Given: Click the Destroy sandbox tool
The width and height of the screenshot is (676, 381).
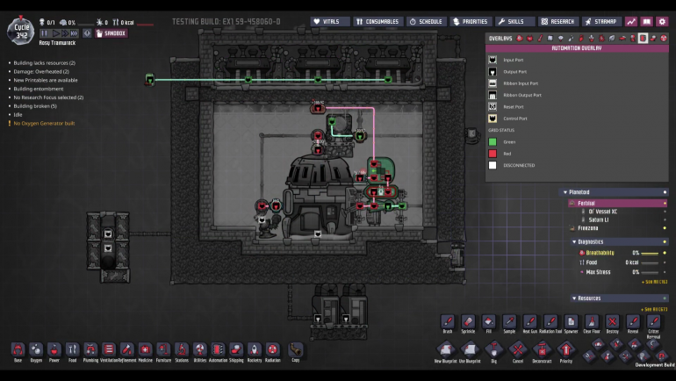Looking at the screenshot, I should point(612,324).
